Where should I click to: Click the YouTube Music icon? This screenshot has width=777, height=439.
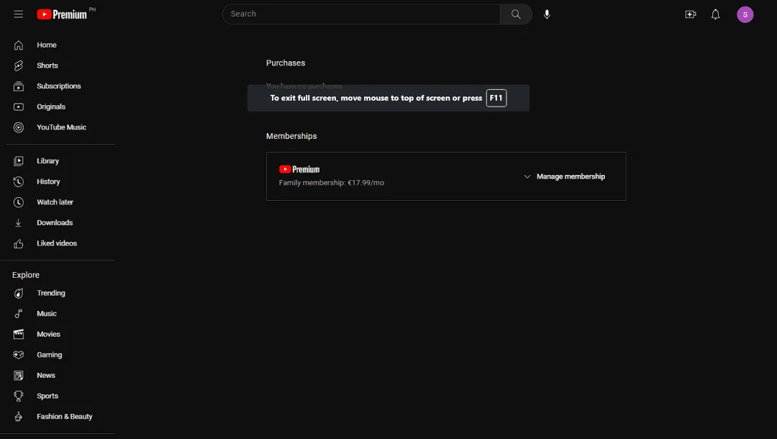(x=18, y=127)
